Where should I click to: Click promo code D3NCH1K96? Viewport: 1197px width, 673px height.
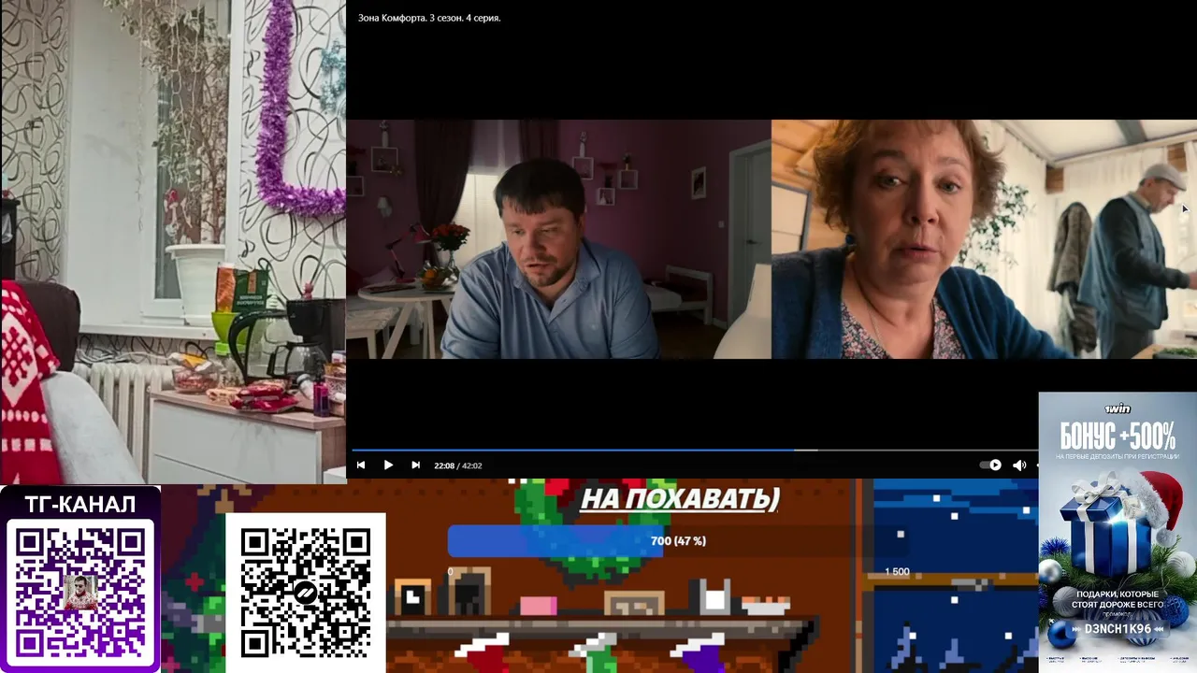[x=1117, y=629]
